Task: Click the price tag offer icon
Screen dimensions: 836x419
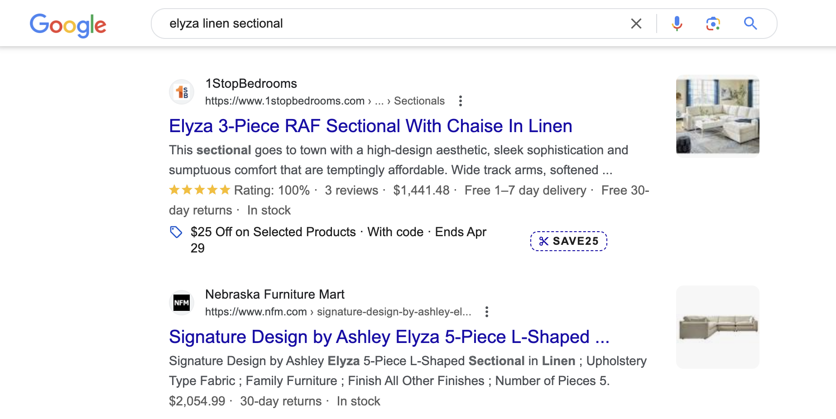Action: click(176, 232)
